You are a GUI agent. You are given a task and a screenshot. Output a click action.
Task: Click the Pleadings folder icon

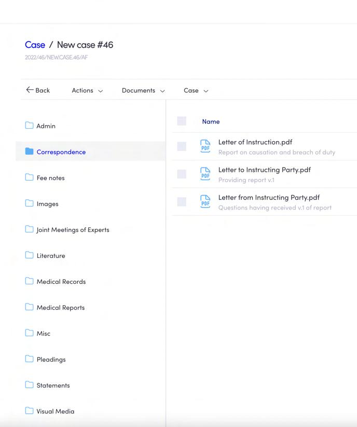pyautogui.click(x=29, y=359)
